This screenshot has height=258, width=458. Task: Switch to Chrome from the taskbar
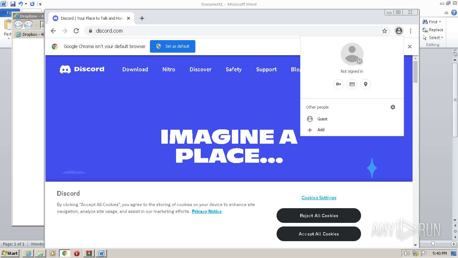pos(64,253)
